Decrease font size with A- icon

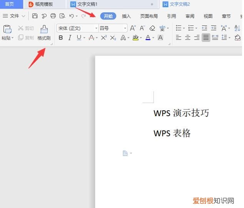(x=142, y=28)
